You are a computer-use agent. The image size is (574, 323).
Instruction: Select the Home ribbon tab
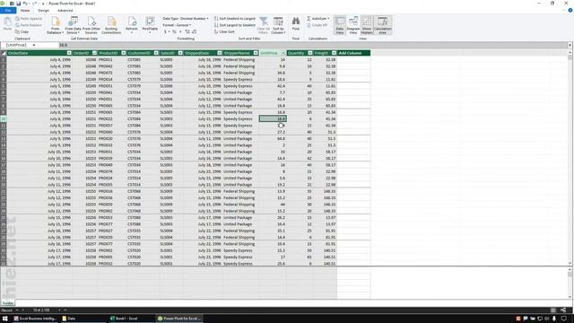point(25,10)
